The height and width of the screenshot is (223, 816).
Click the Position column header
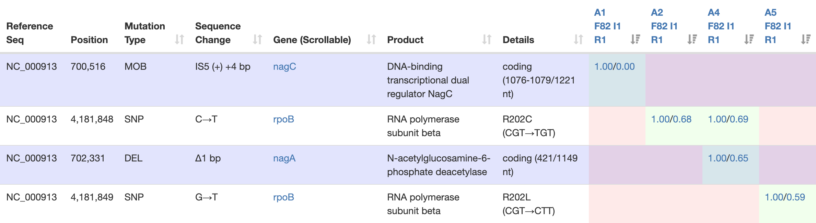89,40
